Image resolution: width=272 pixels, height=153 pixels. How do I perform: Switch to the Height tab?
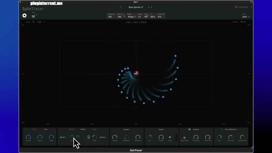pyautogui.click(x=94, y=129)
